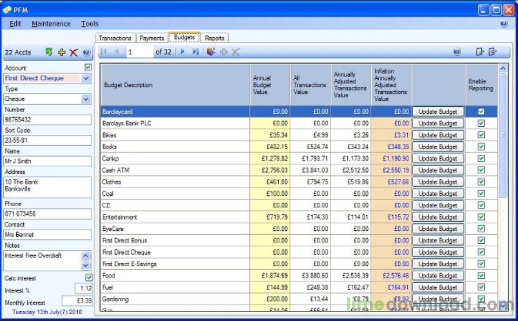The width and height of the screenshot is (518, 321).
Task: Open the Type Cheque dropdown
Action: pos(86,99)
